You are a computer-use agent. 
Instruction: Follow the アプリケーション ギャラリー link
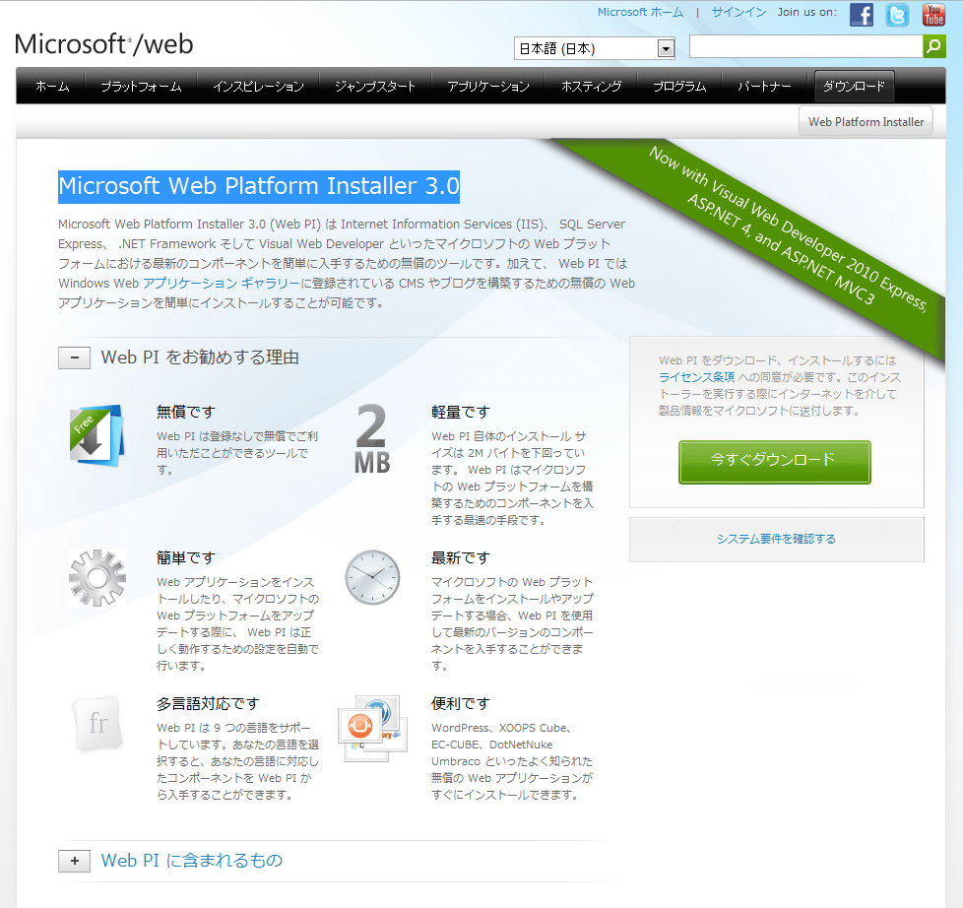click(x=222, y=284)
